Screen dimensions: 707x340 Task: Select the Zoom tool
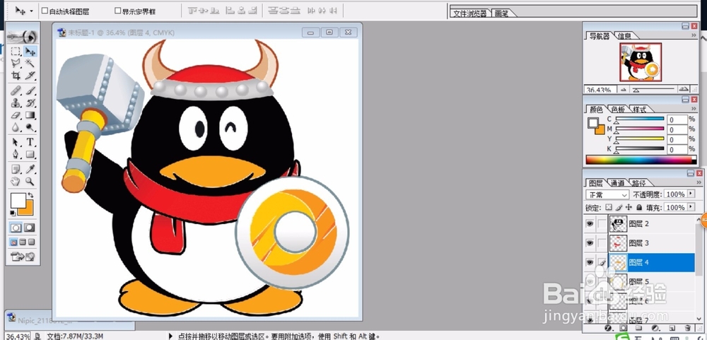tap(30, 182)
